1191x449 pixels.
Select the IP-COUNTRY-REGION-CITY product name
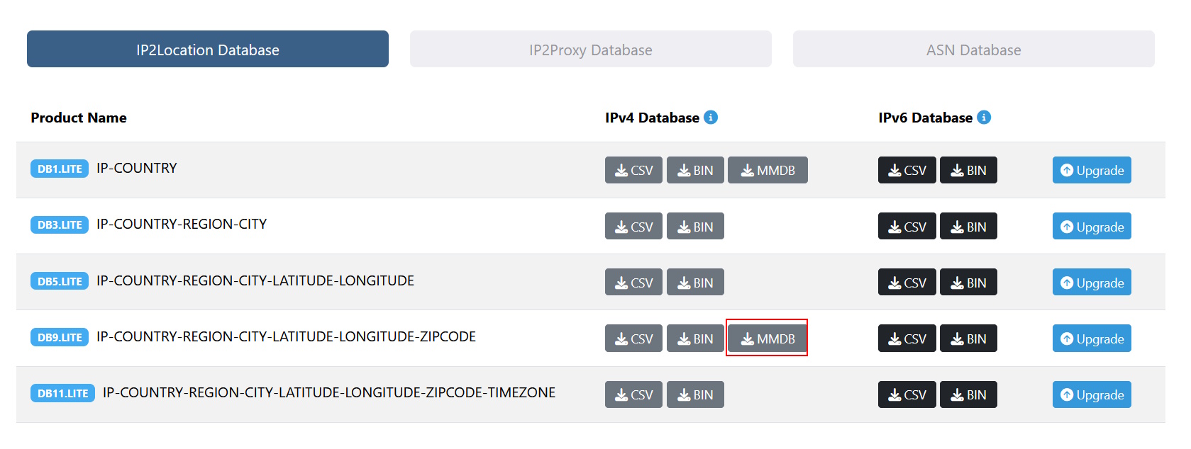click(182, 224)
